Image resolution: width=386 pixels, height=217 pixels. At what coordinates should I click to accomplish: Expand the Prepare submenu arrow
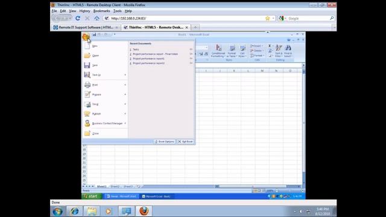(125, 95)
